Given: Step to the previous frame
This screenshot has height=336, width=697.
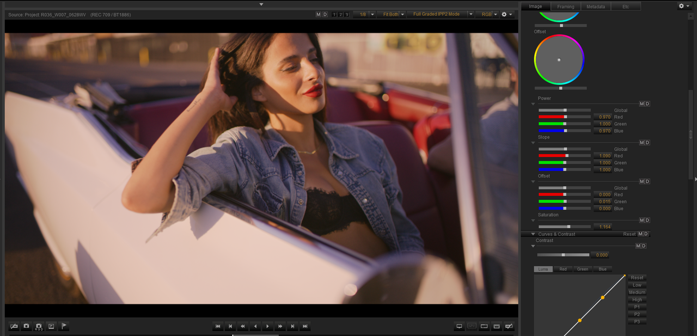Looking at the screenshot, I should coord(230,326).
